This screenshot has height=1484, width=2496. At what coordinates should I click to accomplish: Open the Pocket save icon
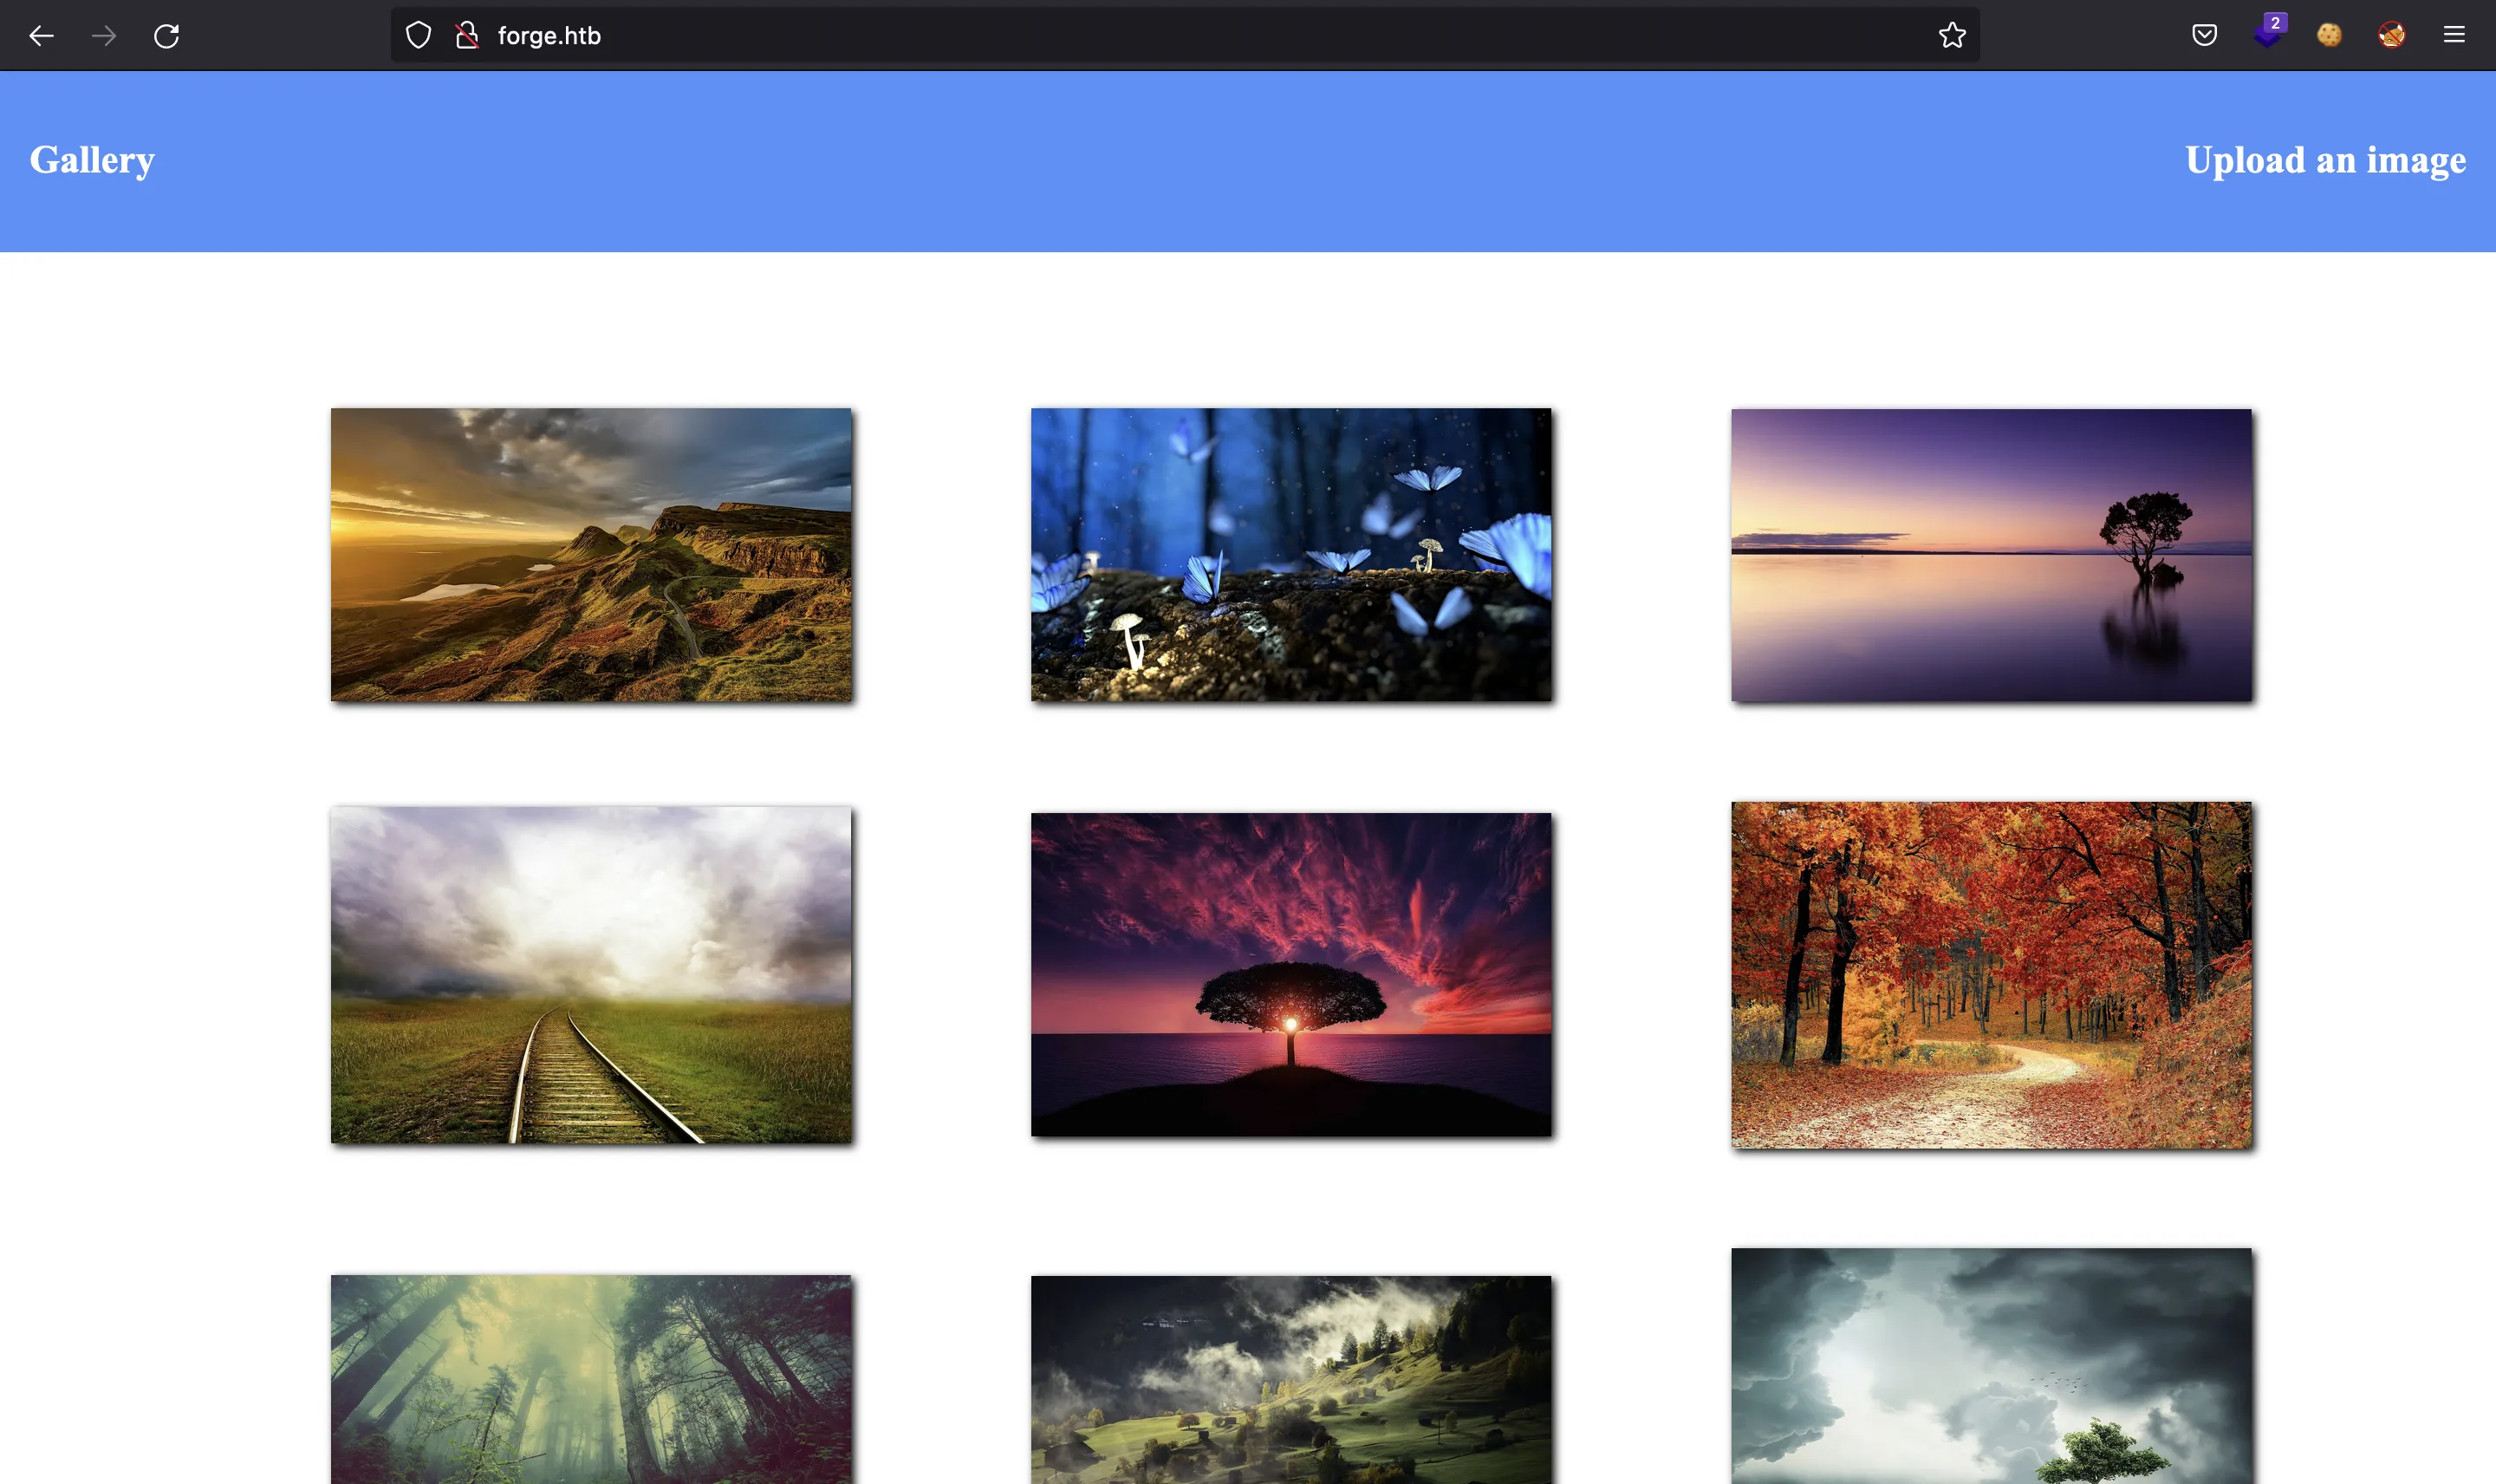[x=2204, y=35]
